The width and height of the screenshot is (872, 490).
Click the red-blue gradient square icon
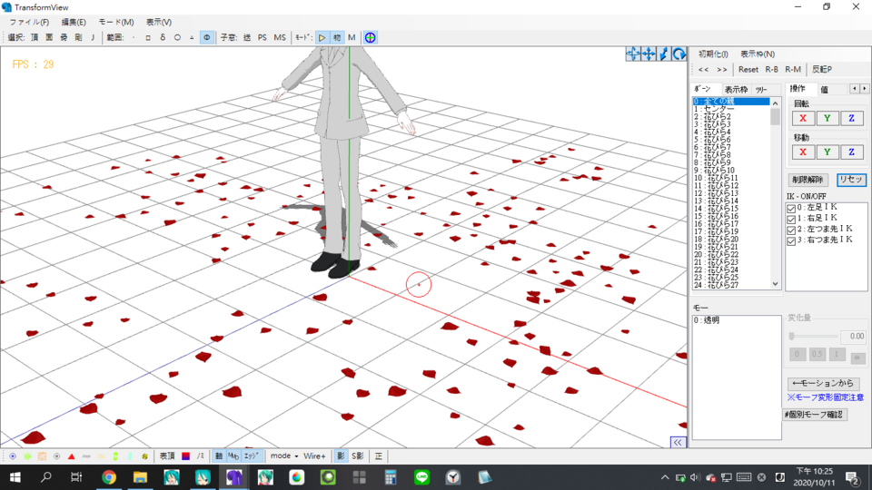(x=185, y=456)
